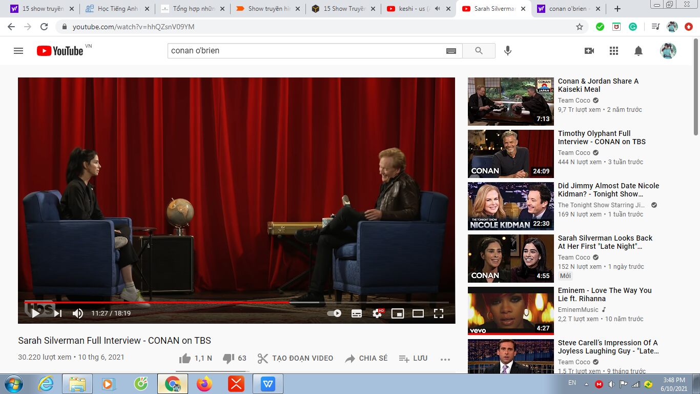Go to the YouTube home logo
Viewport: 700px width, 394px height.
pos(60,51)
